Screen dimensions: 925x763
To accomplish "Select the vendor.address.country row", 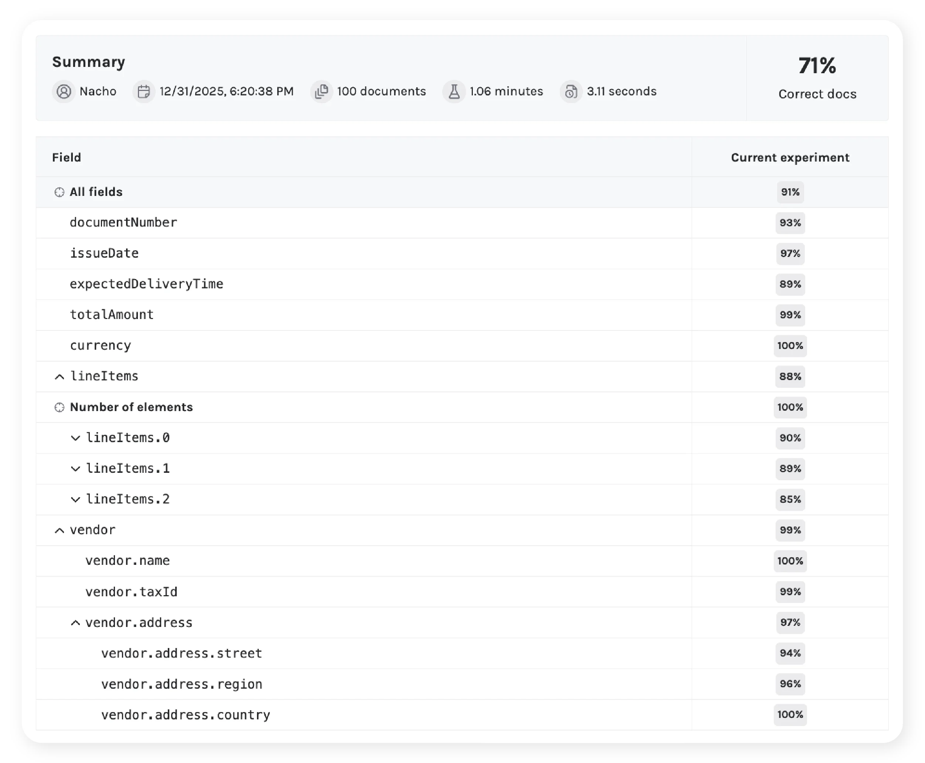I will 462,715.
